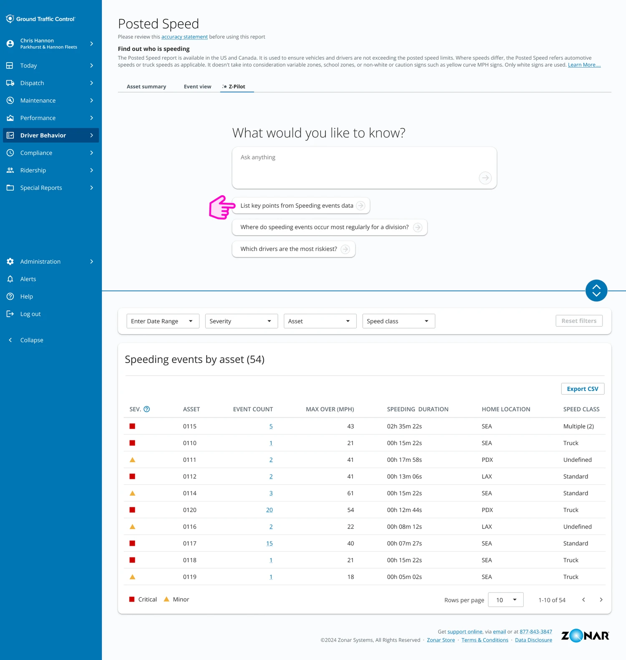626x660 pixels.
Task: Switch to the Asset summary tab
Action: click(x=146, y=87)
